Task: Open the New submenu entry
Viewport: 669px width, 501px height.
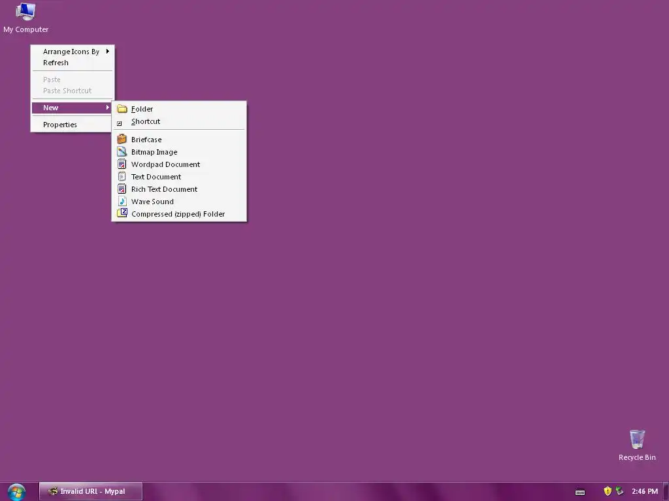Action: (73, 108)
